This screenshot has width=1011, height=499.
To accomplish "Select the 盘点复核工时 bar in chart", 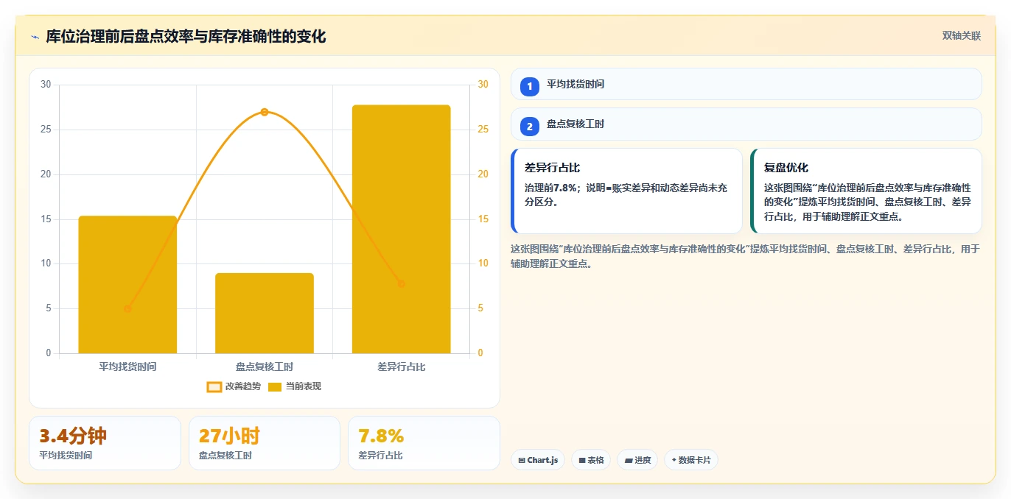I will pyautogui.click(x=265, y=314).
